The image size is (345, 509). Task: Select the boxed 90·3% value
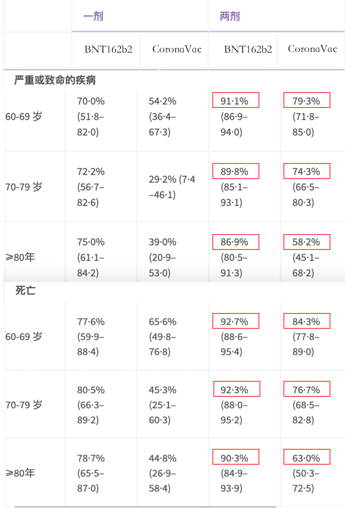[235, 457]
